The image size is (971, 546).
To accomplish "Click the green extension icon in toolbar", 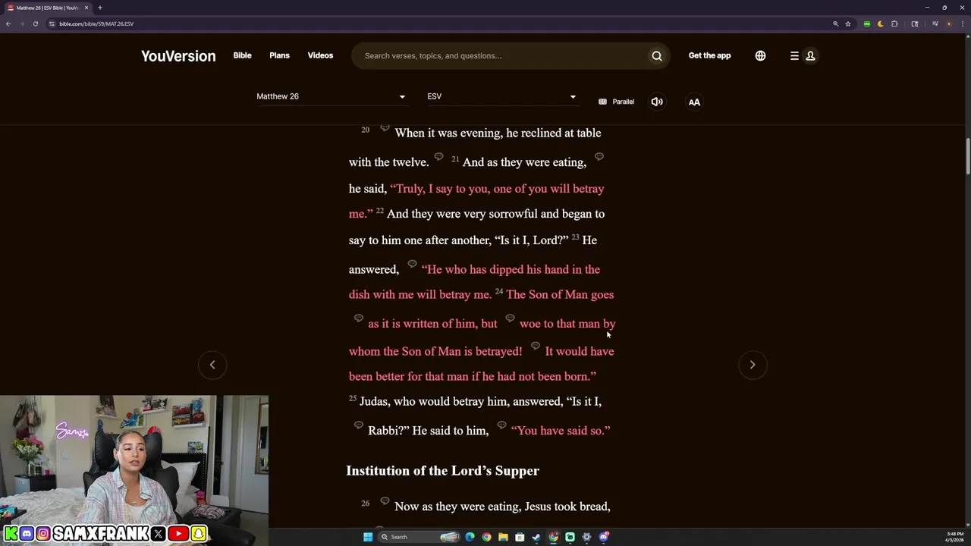I will point(867,24).
